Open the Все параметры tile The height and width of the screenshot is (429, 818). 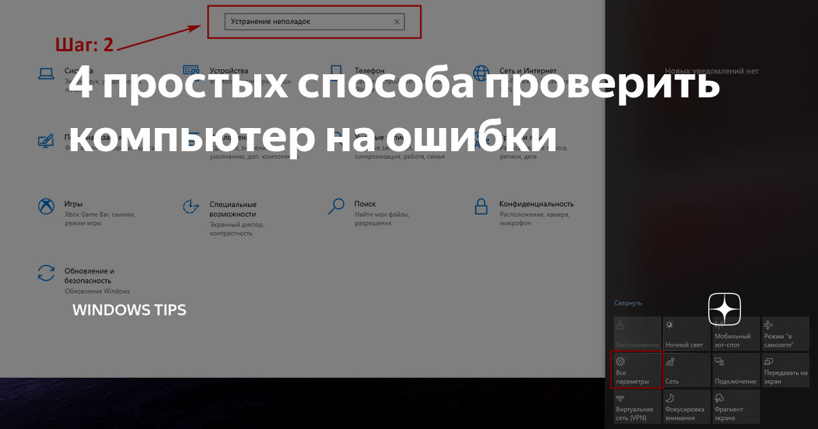(x=637, y=370)
